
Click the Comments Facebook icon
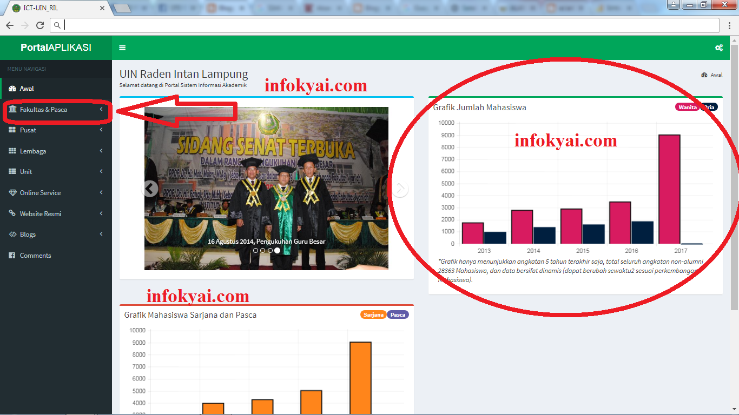pyautogui.click(x=12, y=256)
